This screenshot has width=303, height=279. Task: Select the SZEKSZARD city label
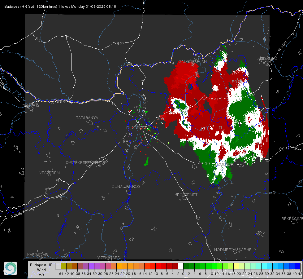tap(109, 258)
